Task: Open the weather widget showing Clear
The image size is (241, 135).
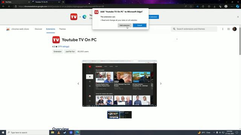Action: tap(204, 132)
